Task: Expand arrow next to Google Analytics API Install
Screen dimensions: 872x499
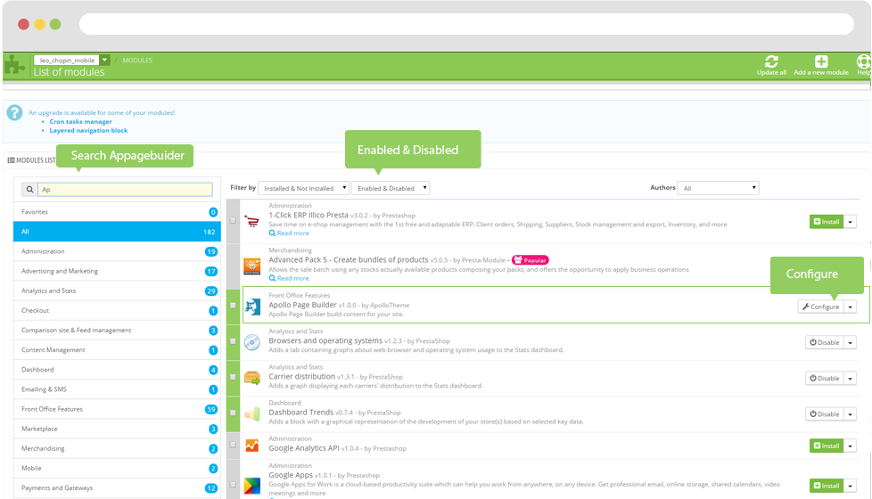Action: (851, 446)
